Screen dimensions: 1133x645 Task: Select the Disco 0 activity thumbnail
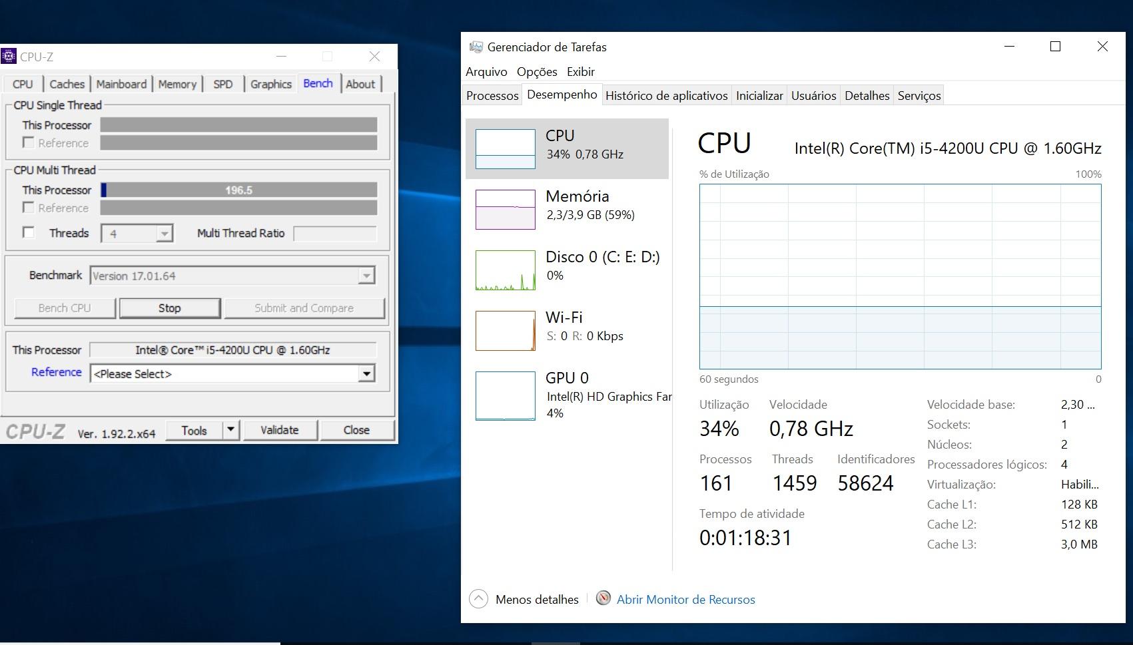click(506, 270)
